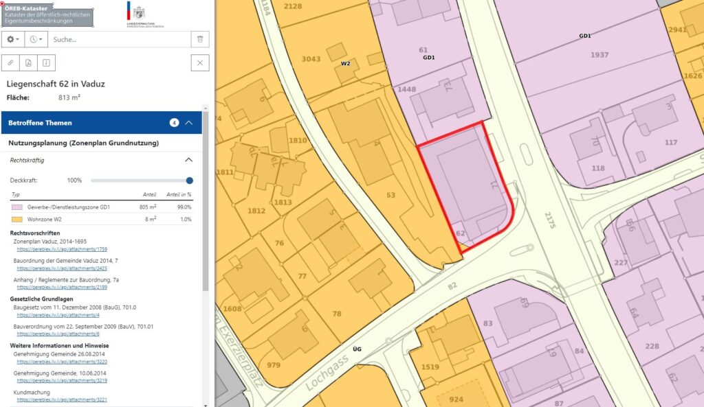The width and height of the screenshot is (704, 407).
Task: Click the Landesverwaltung Liechtenstein crest logo
Action: (140, 13)
